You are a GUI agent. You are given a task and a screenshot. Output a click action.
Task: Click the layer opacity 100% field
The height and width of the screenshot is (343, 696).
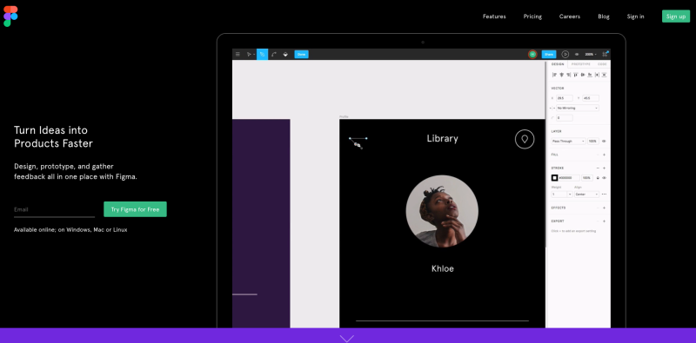click(x=593, y=141)
